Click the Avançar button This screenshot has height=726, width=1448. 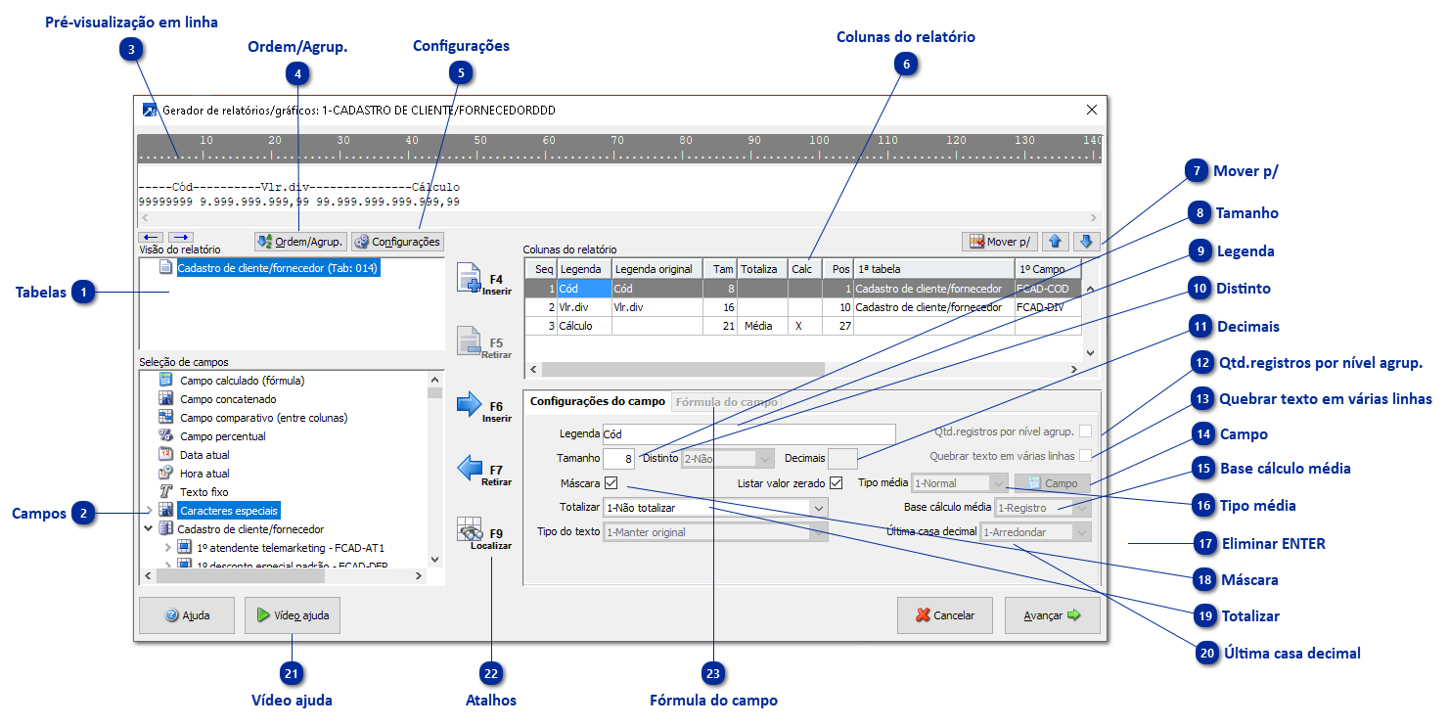1053,615
